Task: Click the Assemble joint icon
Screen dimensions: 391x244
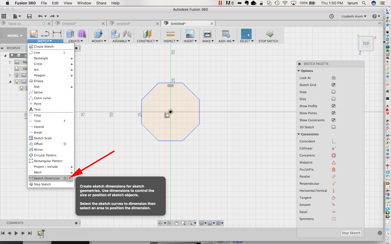Action: coord(127,34)
